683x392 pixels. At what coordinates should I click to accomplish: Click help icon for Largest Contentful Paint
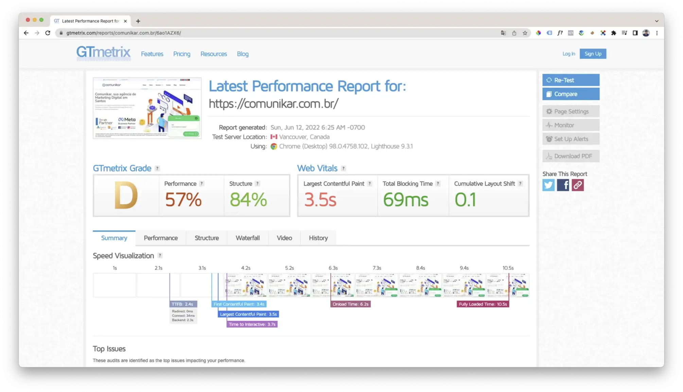click(x=370, y=184)
